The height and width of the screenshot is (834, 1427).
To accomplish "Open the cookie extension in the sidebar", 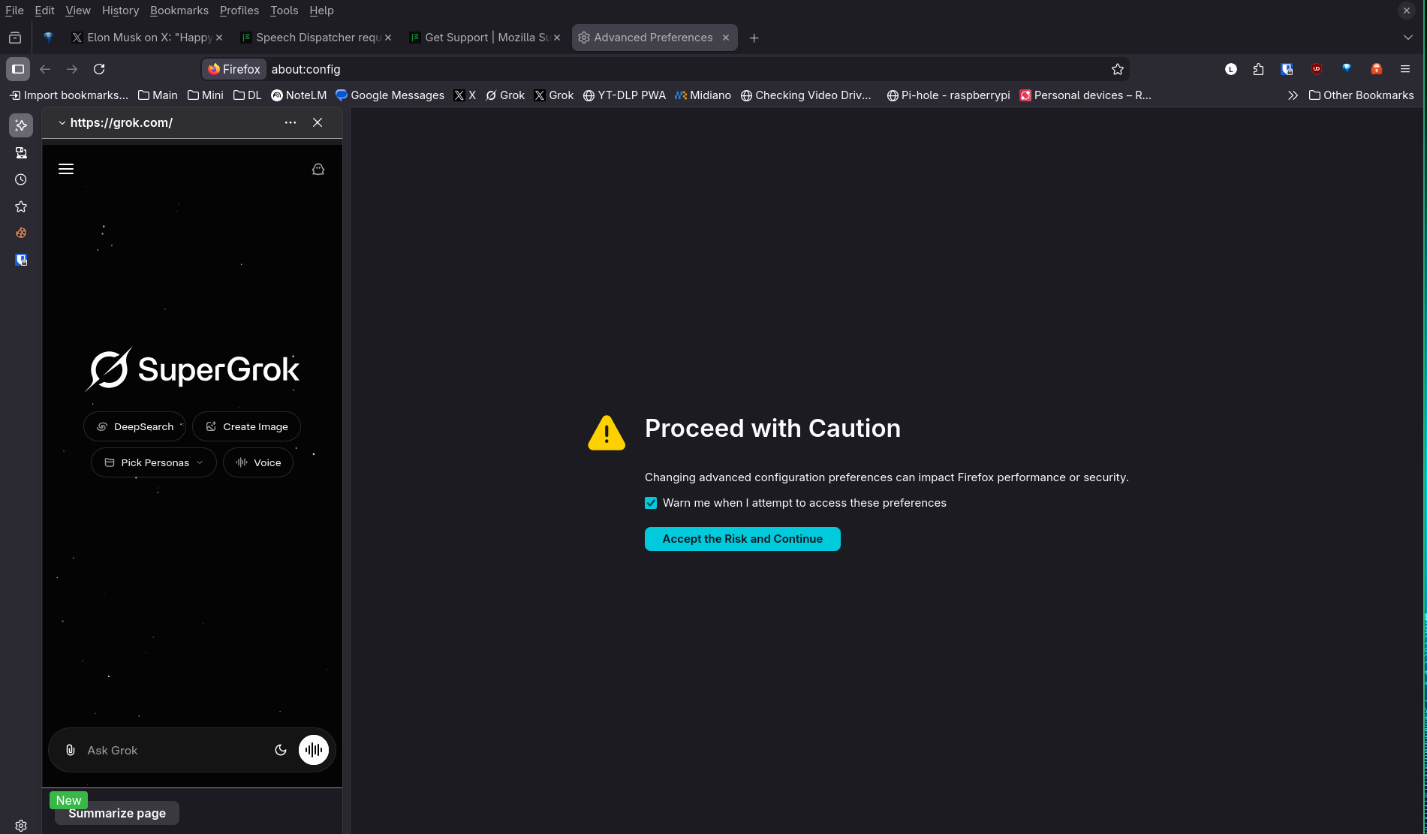I will [21, 233].
